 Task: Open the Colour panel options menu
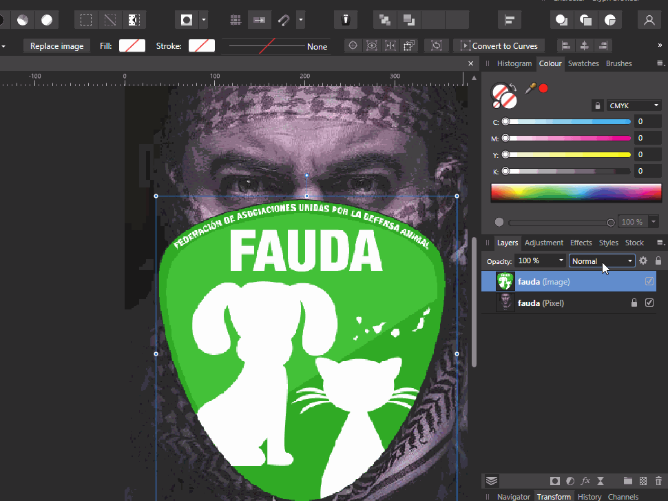point(660,63)
